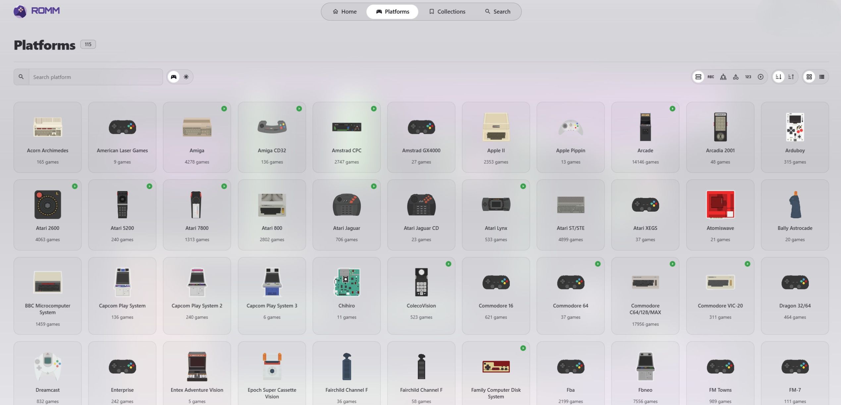This screenshot has width=841, height=405.
Task: Select the Capcom Play System 2 title
Action: tap(197, 306)
